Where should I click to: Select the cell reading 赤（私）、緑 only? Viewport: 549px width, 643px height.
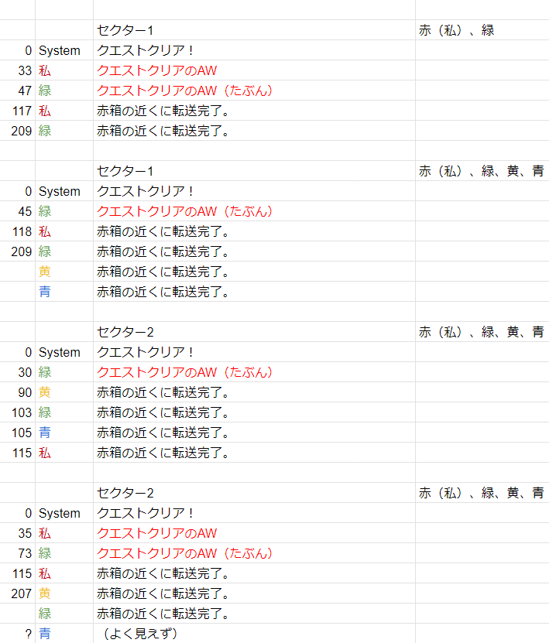pos(482,30)
